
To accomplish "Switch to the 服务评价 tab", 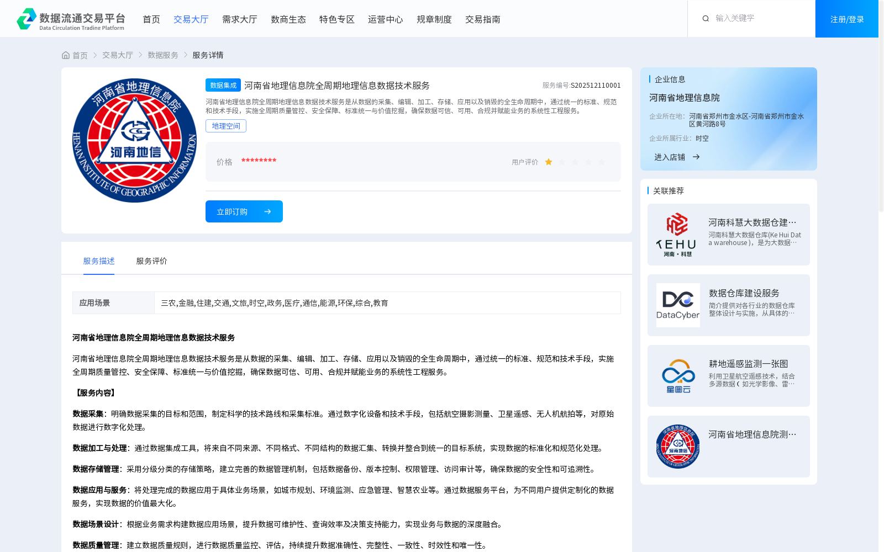I will 152,261.
